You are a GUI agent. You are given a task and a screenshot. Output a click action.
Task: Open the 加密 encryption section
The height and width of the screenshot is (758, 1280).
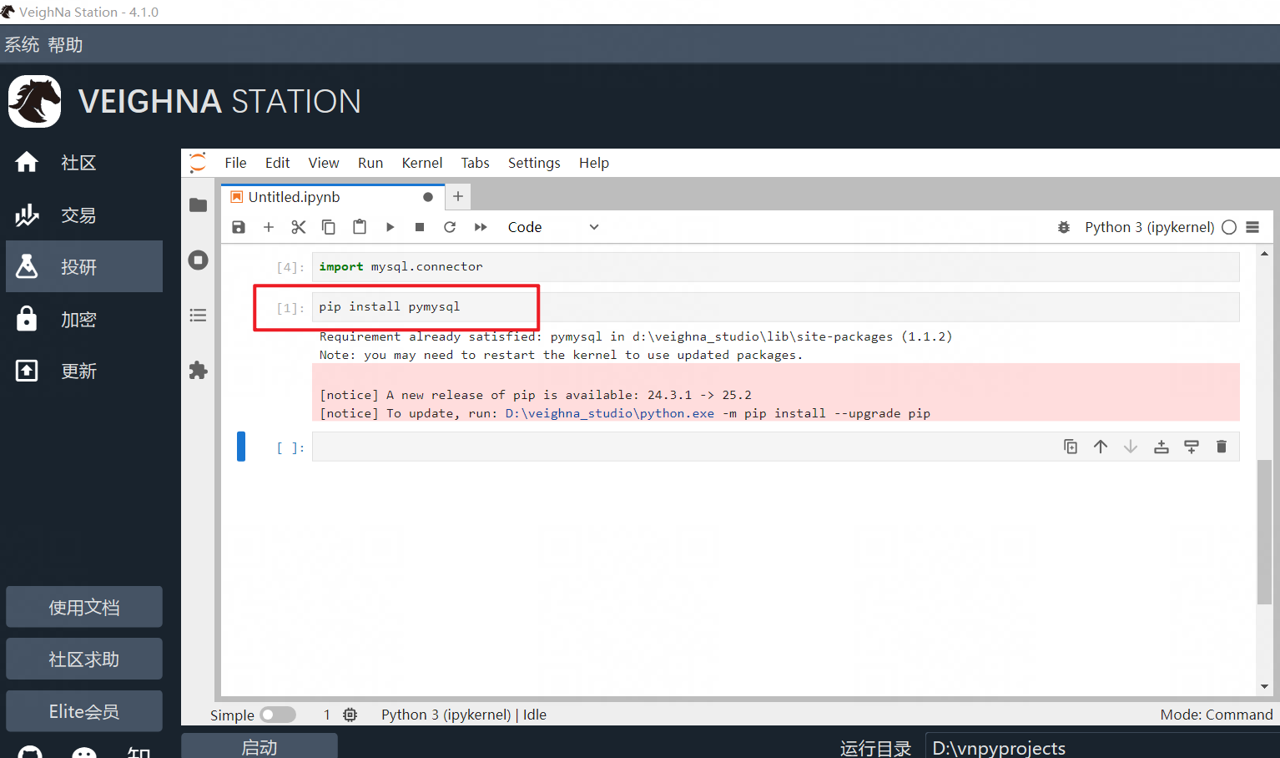coord(83,319)
